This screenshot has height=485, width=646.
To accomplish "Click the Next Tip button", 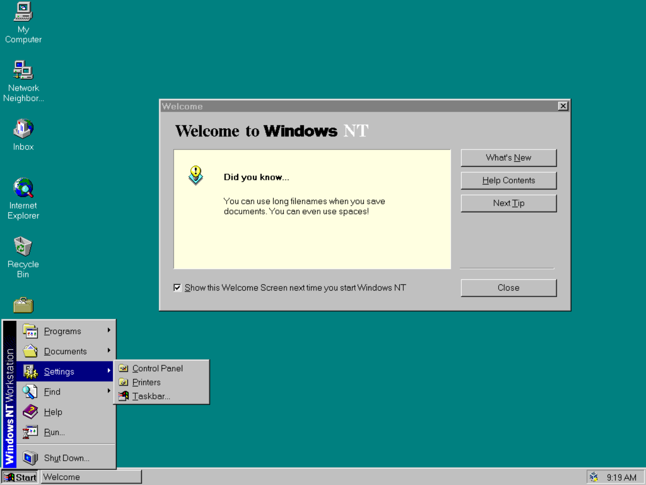I will click(508, 203).
